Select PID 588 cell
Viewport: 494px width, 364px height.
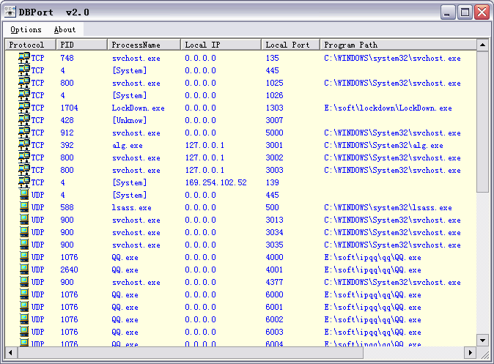point(67,208)
